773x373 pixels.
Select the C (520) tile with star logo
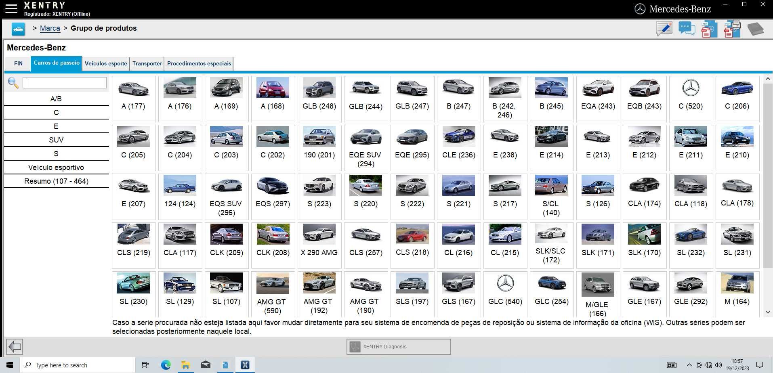point(691,99)
